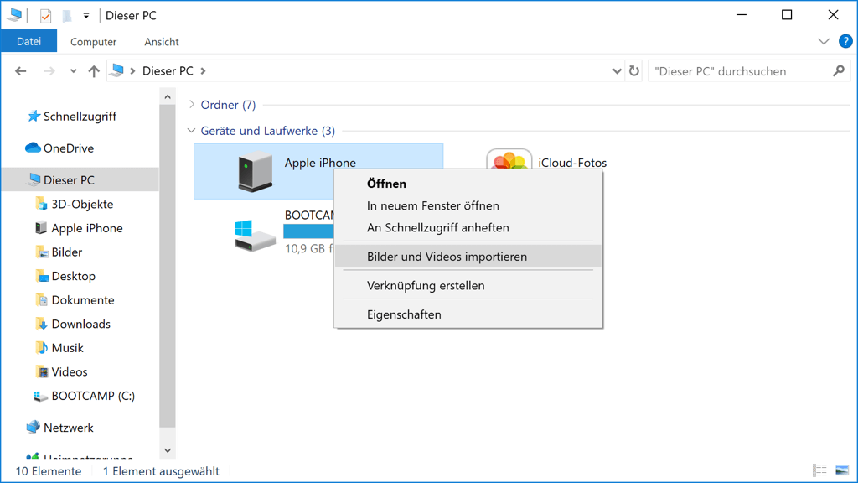Click "1 Element ausgewählt" in the status bar
Image resolution: width=858 pixels, height=483 pixels.
[x=161, y=471]
